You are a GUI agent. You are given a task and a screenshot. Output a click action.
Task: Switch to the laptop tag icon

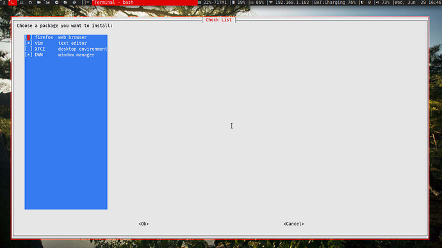pos(21,3)
